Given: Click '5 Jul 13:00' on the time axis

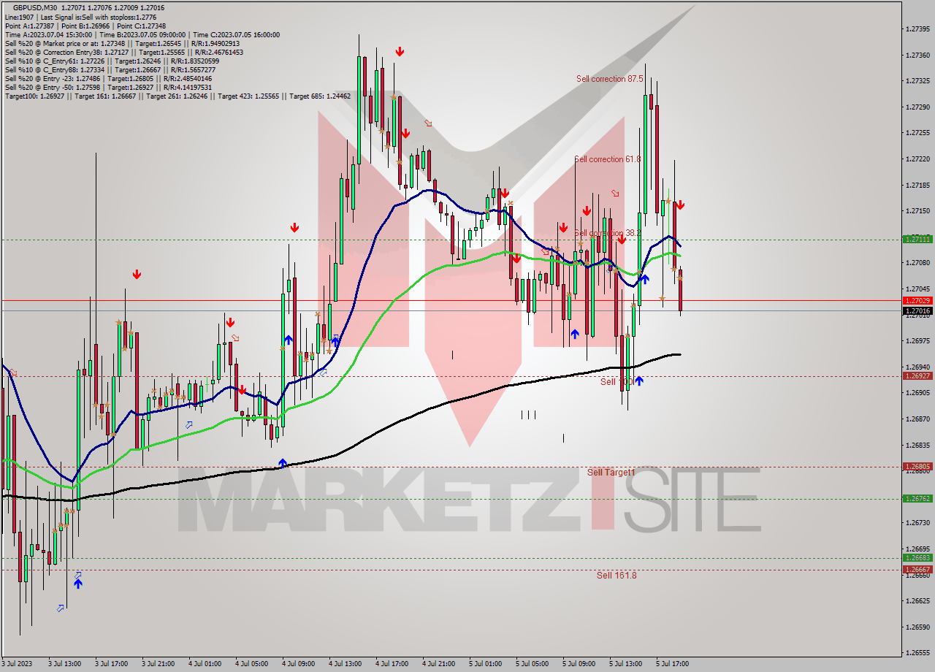Looking at the screenshot, I should point(625,664).
